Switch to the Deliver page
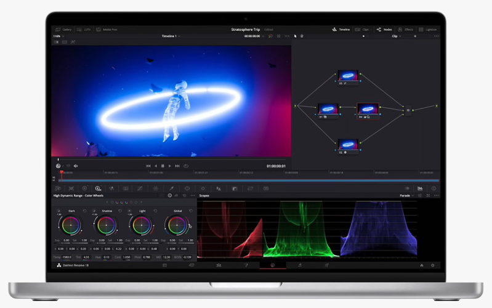 (x=326, y=265)
